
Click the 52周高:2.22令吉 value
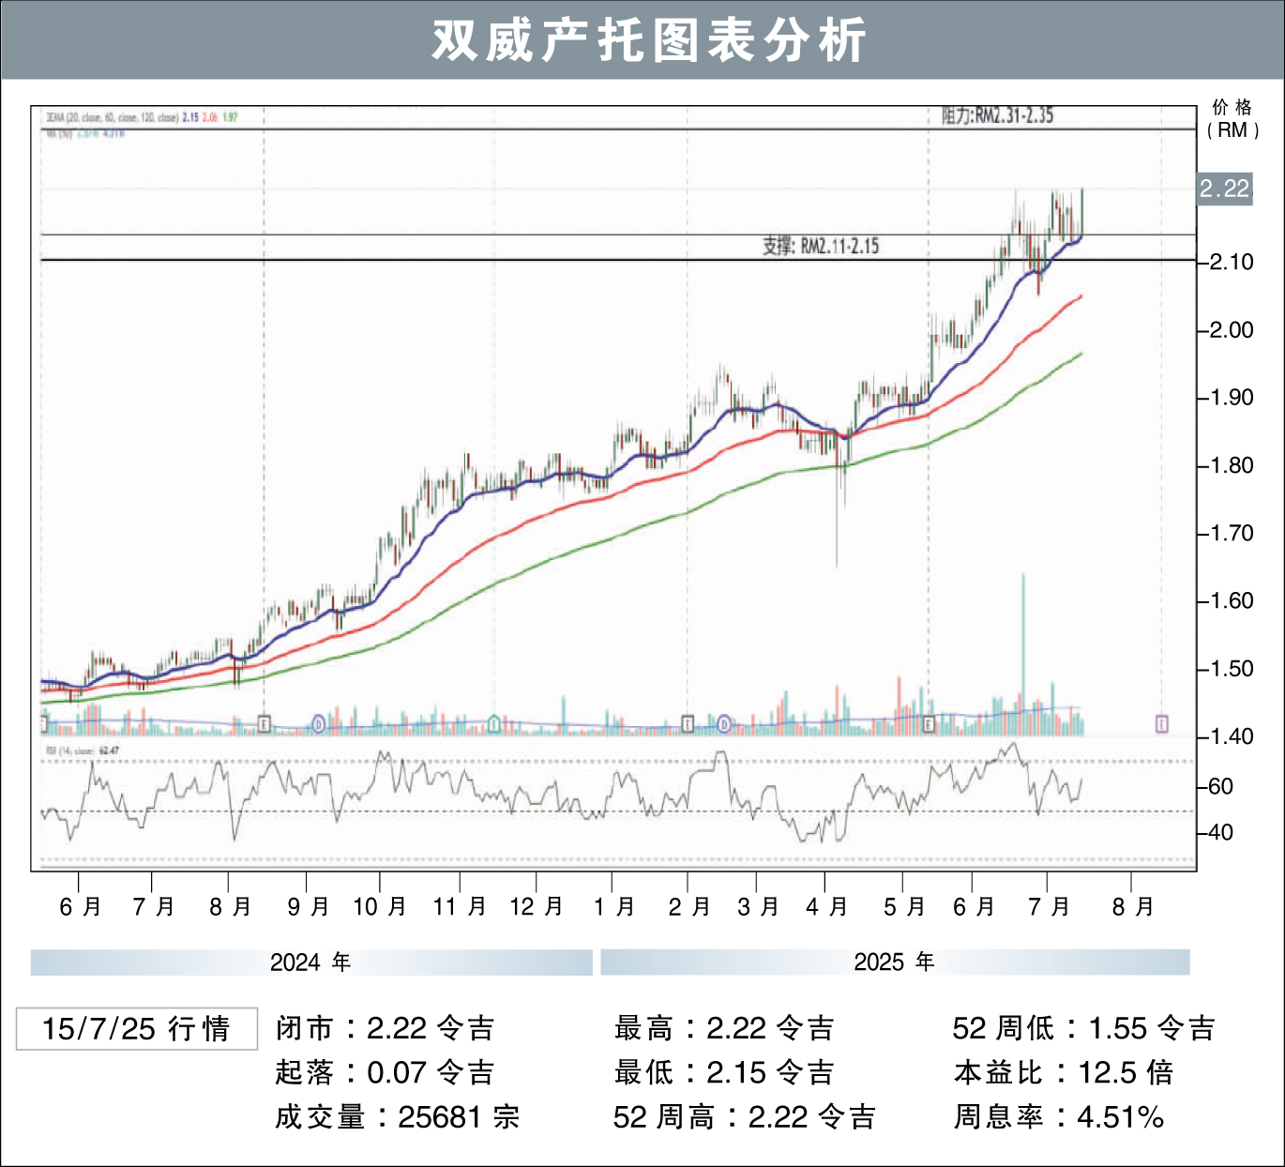click(745, 1117)
